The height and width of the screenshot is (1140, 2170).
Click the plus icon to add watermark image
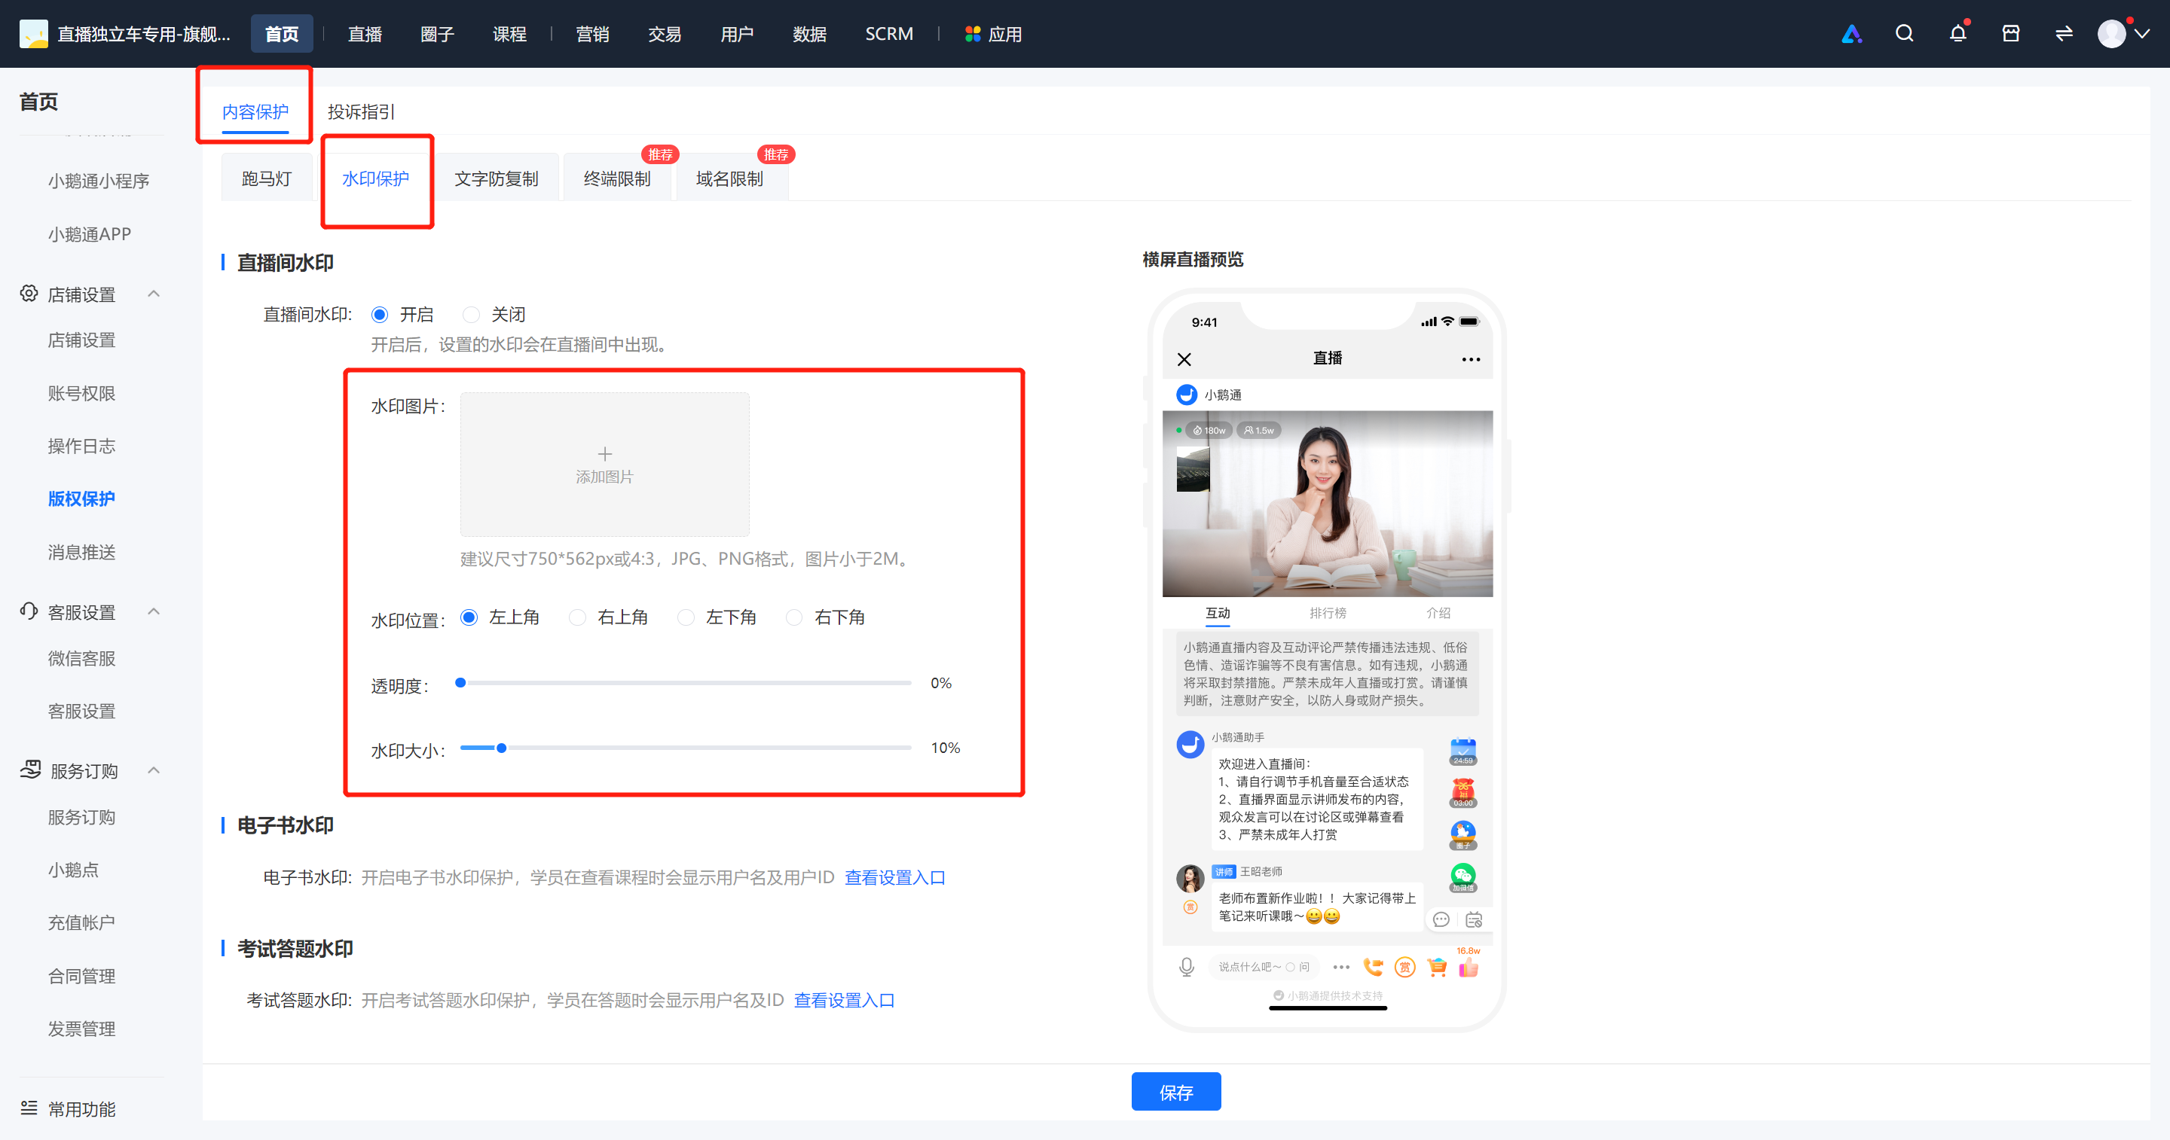605,454
